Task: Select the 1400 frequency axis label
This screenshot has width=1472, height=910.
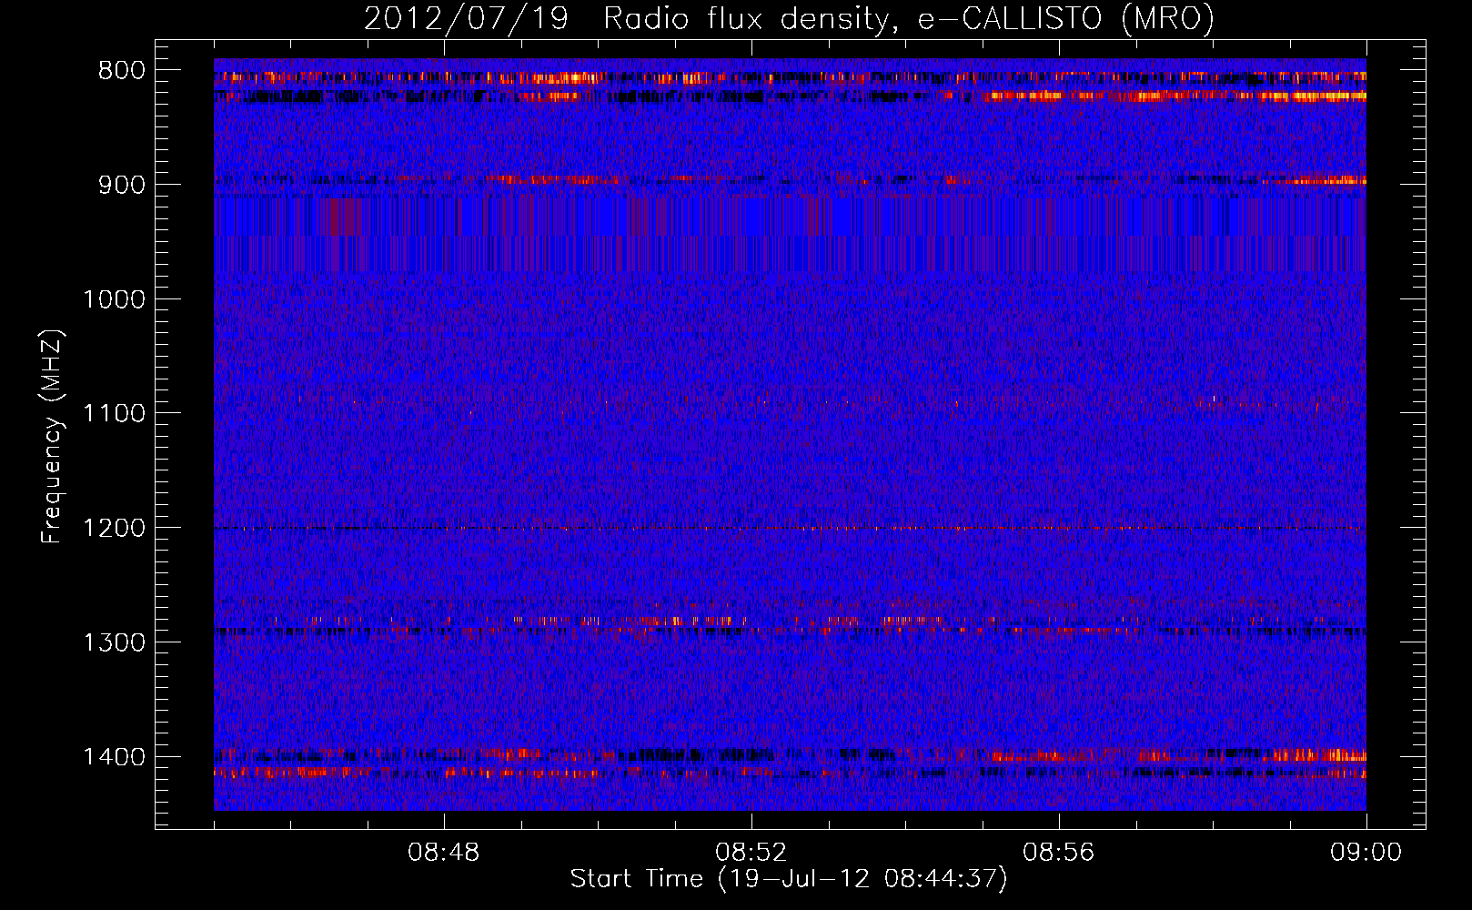Action: click(114, 757)
